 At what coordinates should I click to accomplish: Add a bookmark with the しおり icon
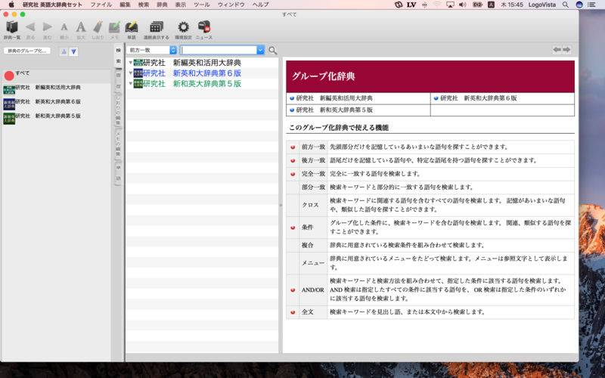coord(98,29)
